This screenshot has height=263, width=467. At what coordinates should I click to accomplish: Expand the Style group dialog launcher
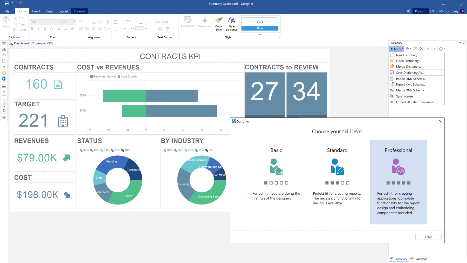click(x=279, y=37)
